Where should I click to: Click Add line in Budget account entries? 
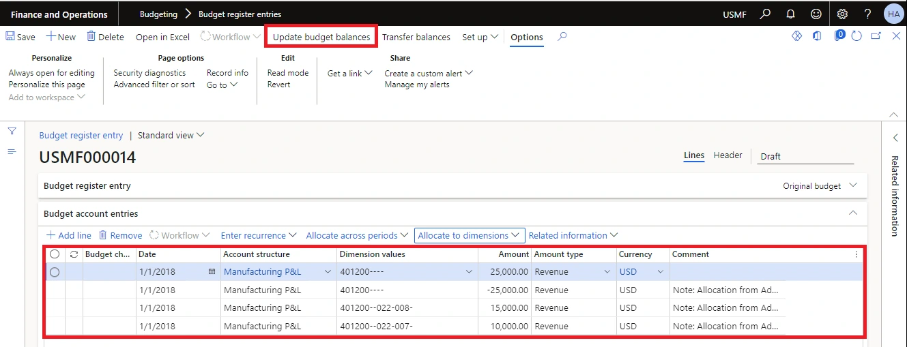(69, 235)
